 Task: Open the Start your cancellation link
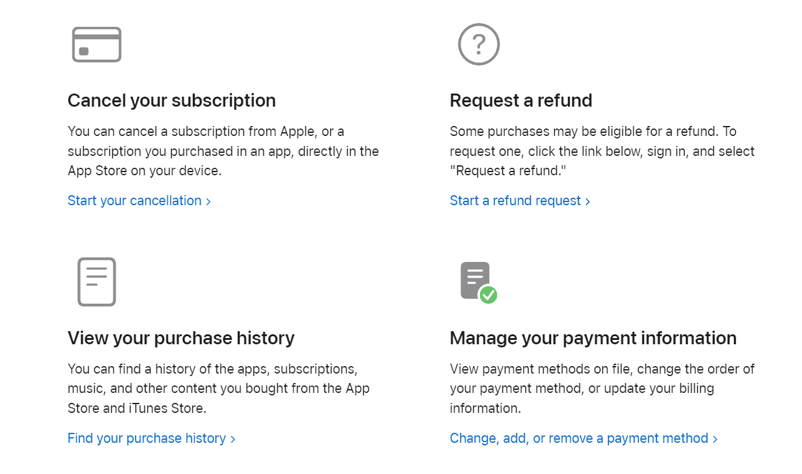point(139,201)
